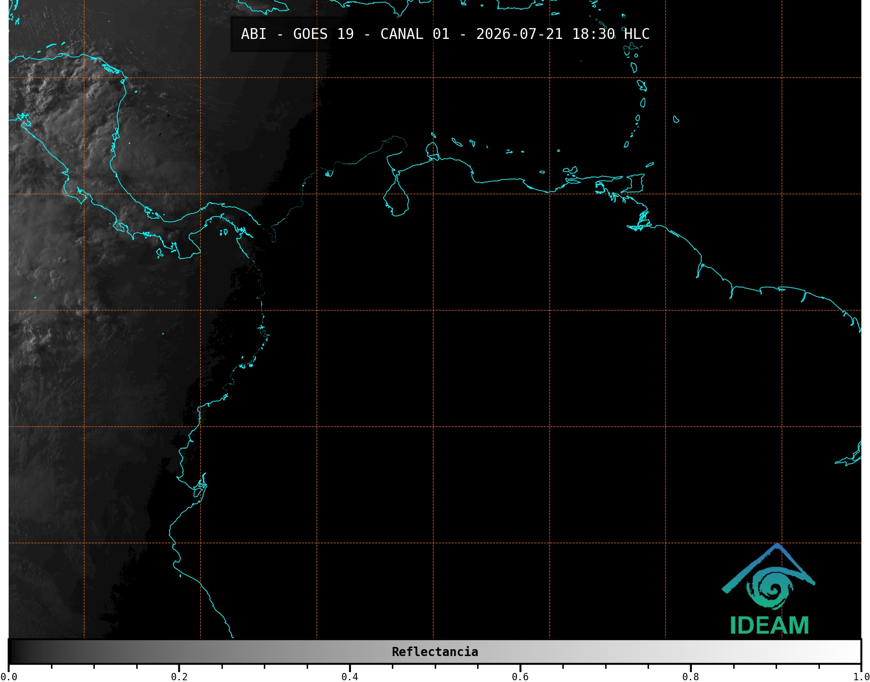Click the IDEAM logo

pos(769,589)
